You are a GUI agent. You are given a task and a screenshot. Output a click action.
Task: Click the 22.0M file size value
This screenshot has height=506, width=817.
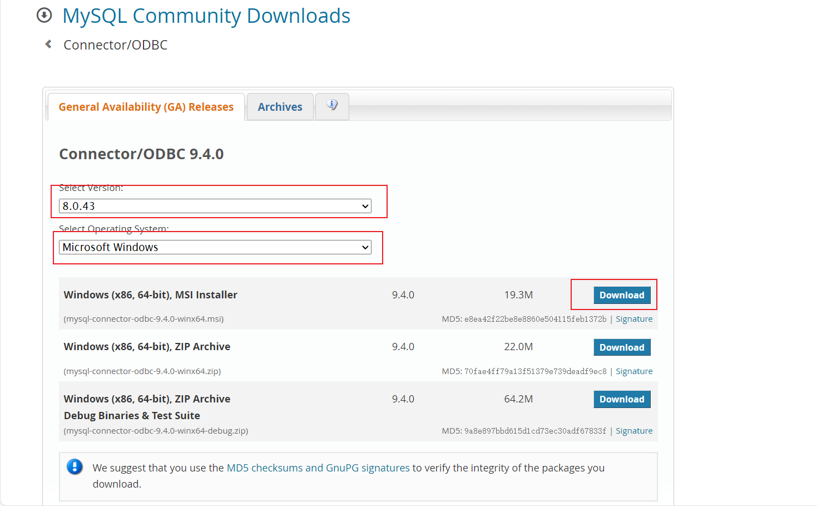tap(518, 347)
